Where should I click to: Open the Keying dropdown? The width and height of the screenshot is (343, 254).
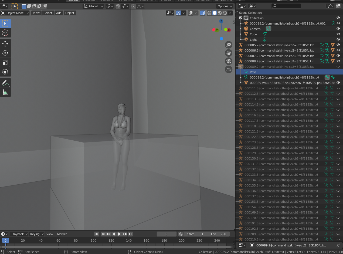coord(36,234)
